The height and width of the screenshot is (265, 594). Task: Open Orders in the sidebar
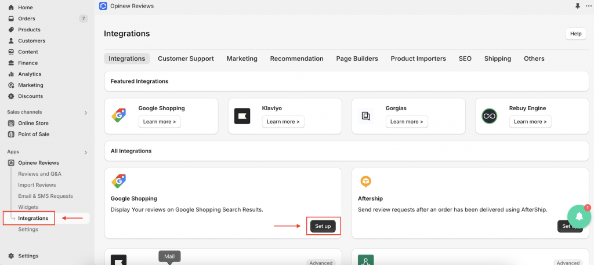tap(27, 19)
